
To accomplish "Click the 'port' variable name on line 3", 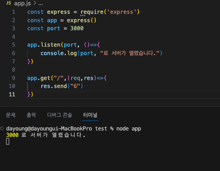I will coord(54,29).
